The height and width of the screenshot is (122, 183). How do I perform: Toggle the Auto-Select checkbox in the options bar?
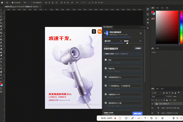pos(13,3)
